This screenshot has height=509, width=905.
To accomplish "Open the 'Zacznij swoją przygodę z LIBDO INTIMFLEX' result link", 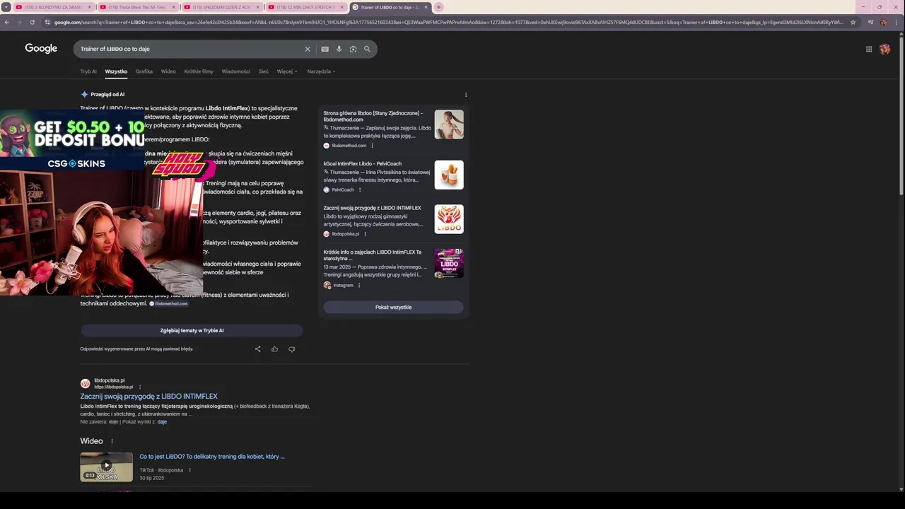I will (x=149, y=397).
